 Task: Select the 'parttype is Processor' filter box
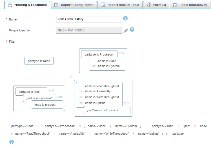tap(99, 54)
